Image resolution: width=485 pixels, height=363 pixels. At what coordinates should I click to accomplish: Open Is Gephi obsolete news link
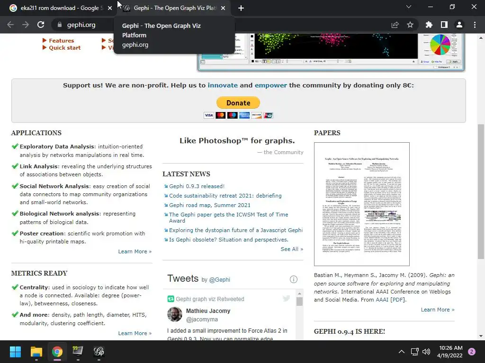tap(229, 240)
